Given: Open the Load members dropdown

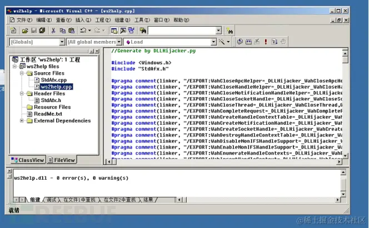Looking at the screenshot, I should (213, 42).
